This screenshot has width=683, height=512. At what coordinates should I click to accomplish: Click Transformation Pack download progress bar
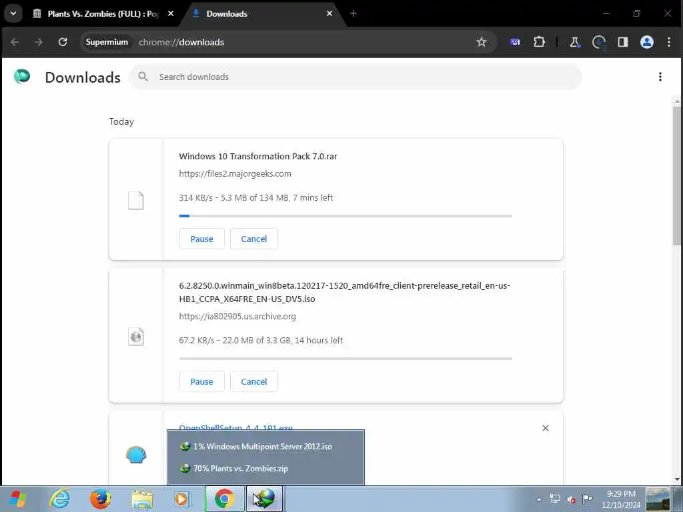click(x=346, y=216)
